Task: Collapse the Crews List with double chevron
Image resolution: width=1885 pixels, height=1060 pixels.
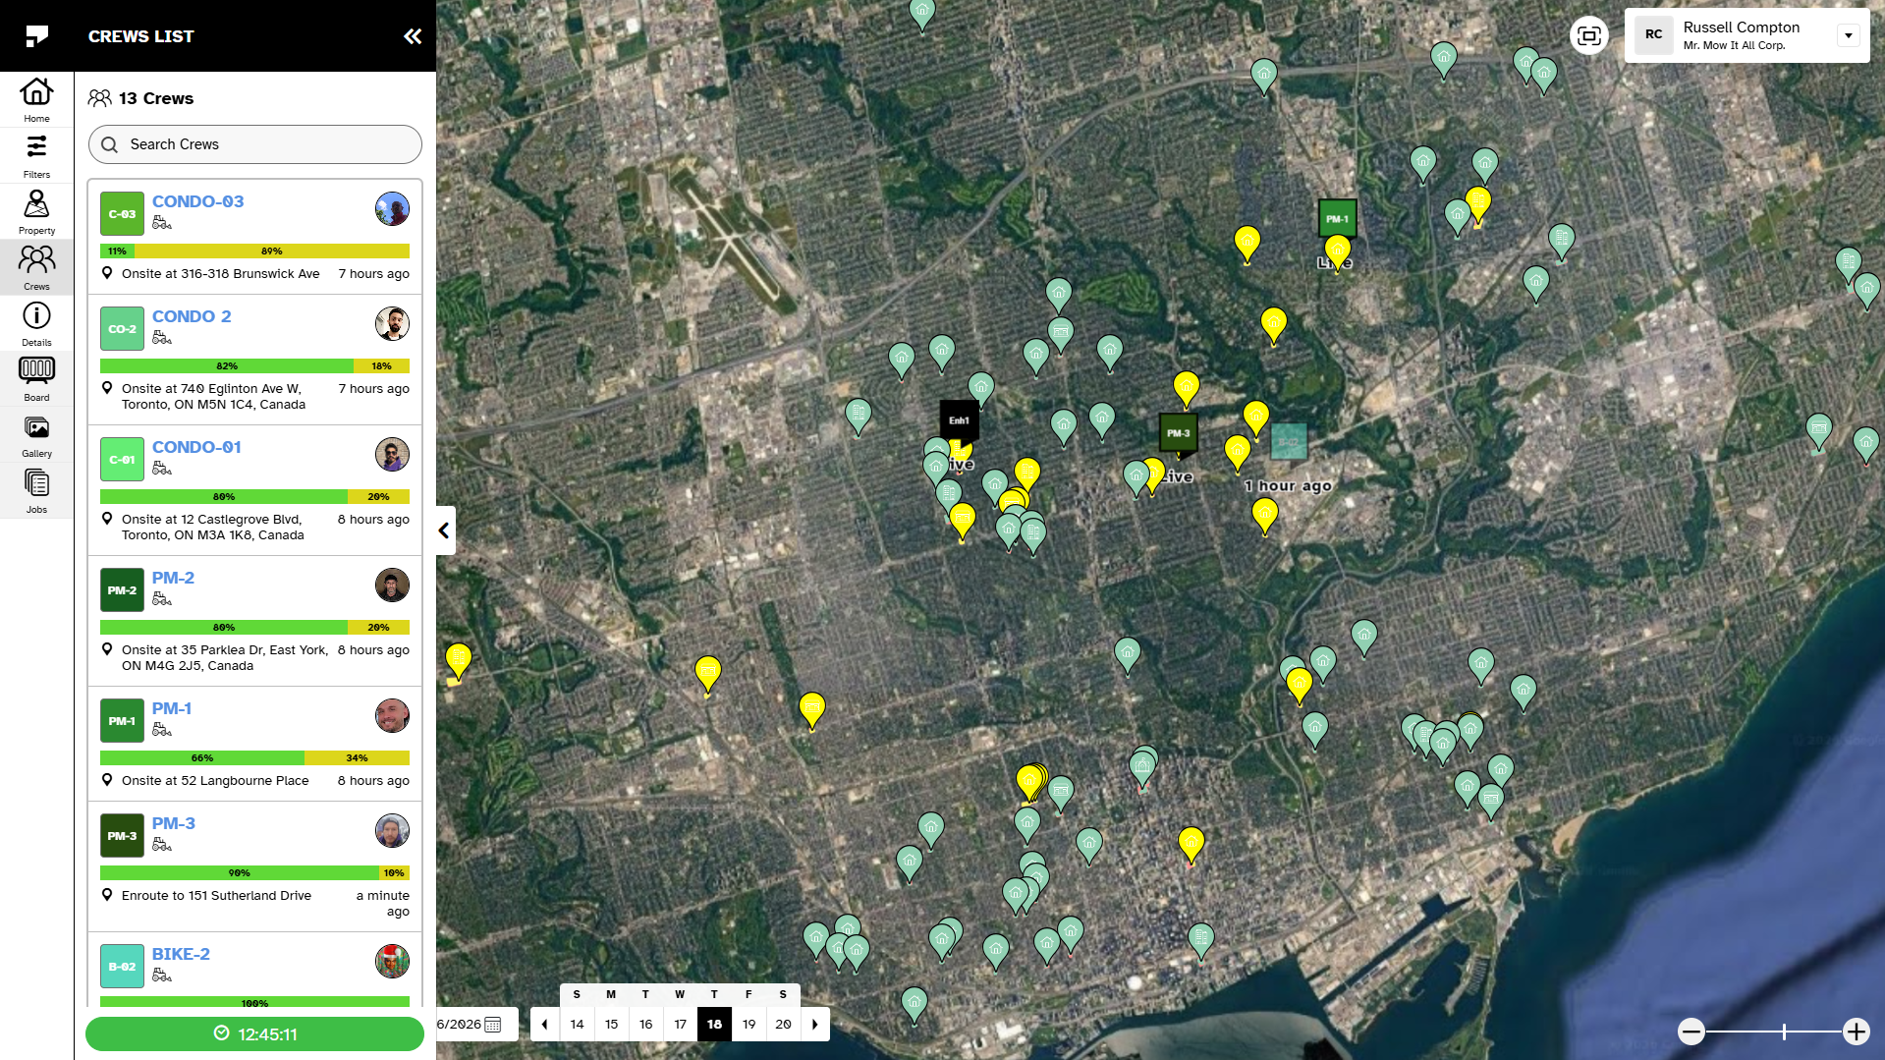Action: pyautogui.click(x=413, y=36)
